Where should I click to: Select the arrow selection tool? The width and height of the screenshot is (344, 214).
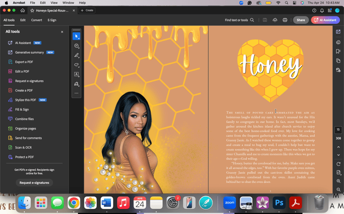(x=76, y=36)
